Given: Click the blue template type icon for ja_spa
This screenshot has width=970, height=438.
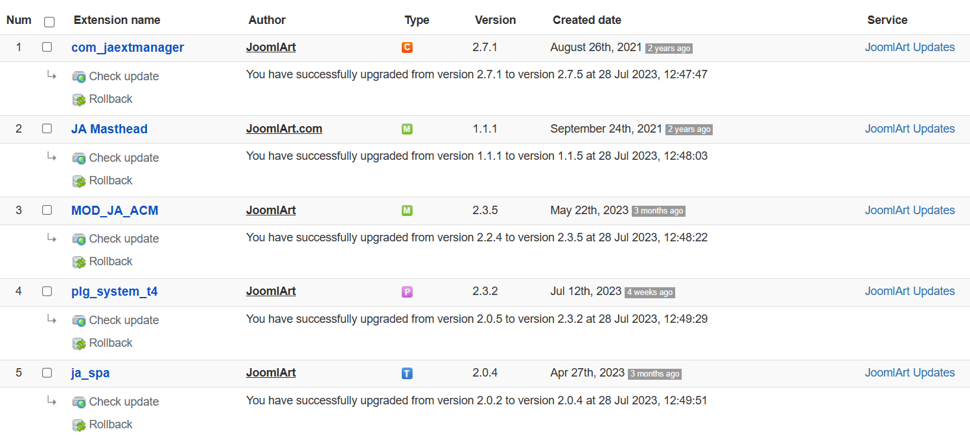Looking at the screenshot, I should pyautogui.click(x=407, y=373).
